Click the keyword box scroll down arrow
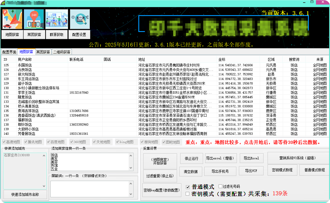This screenshot has height=203, width=330. (x=131, y=168)
